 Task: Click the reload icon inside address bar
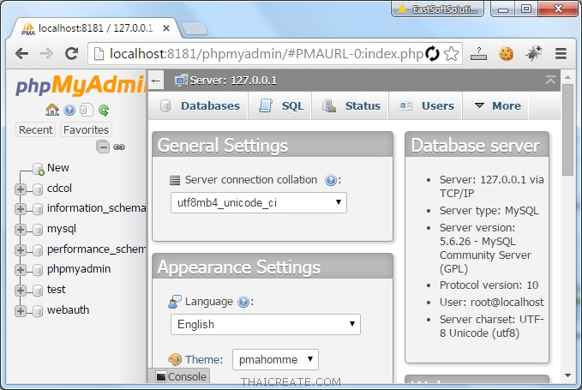point(432,54)
